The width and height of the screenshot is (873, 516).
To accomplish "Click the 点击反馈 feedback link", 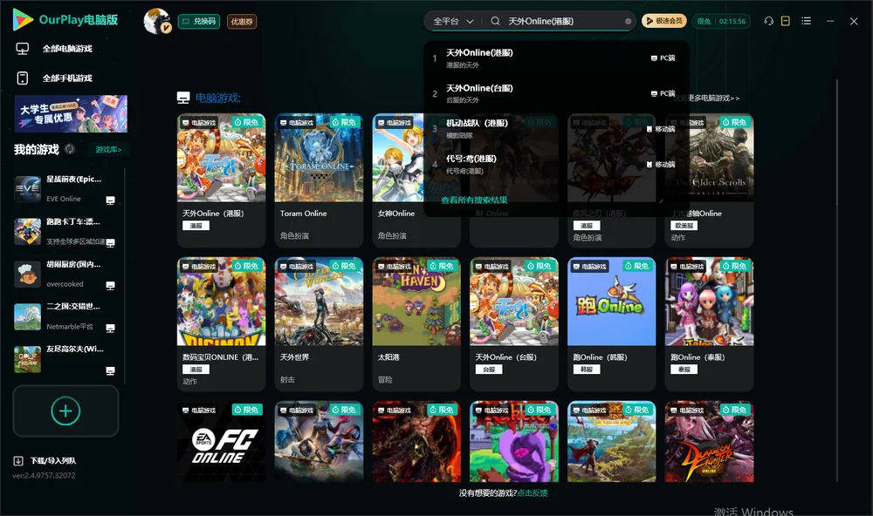I will [x=533, y=492].
